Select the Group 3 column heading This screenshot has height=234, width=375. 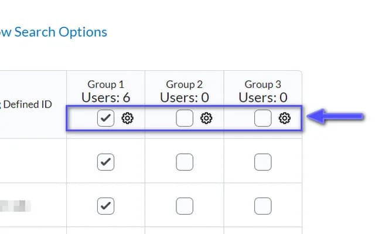(x=263, y=84)
